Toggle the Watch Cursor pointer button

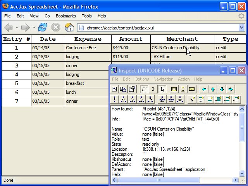click(162, 89)
